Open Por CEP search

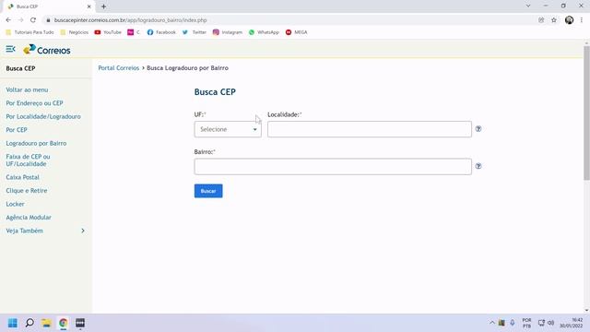tap(17, 129)
